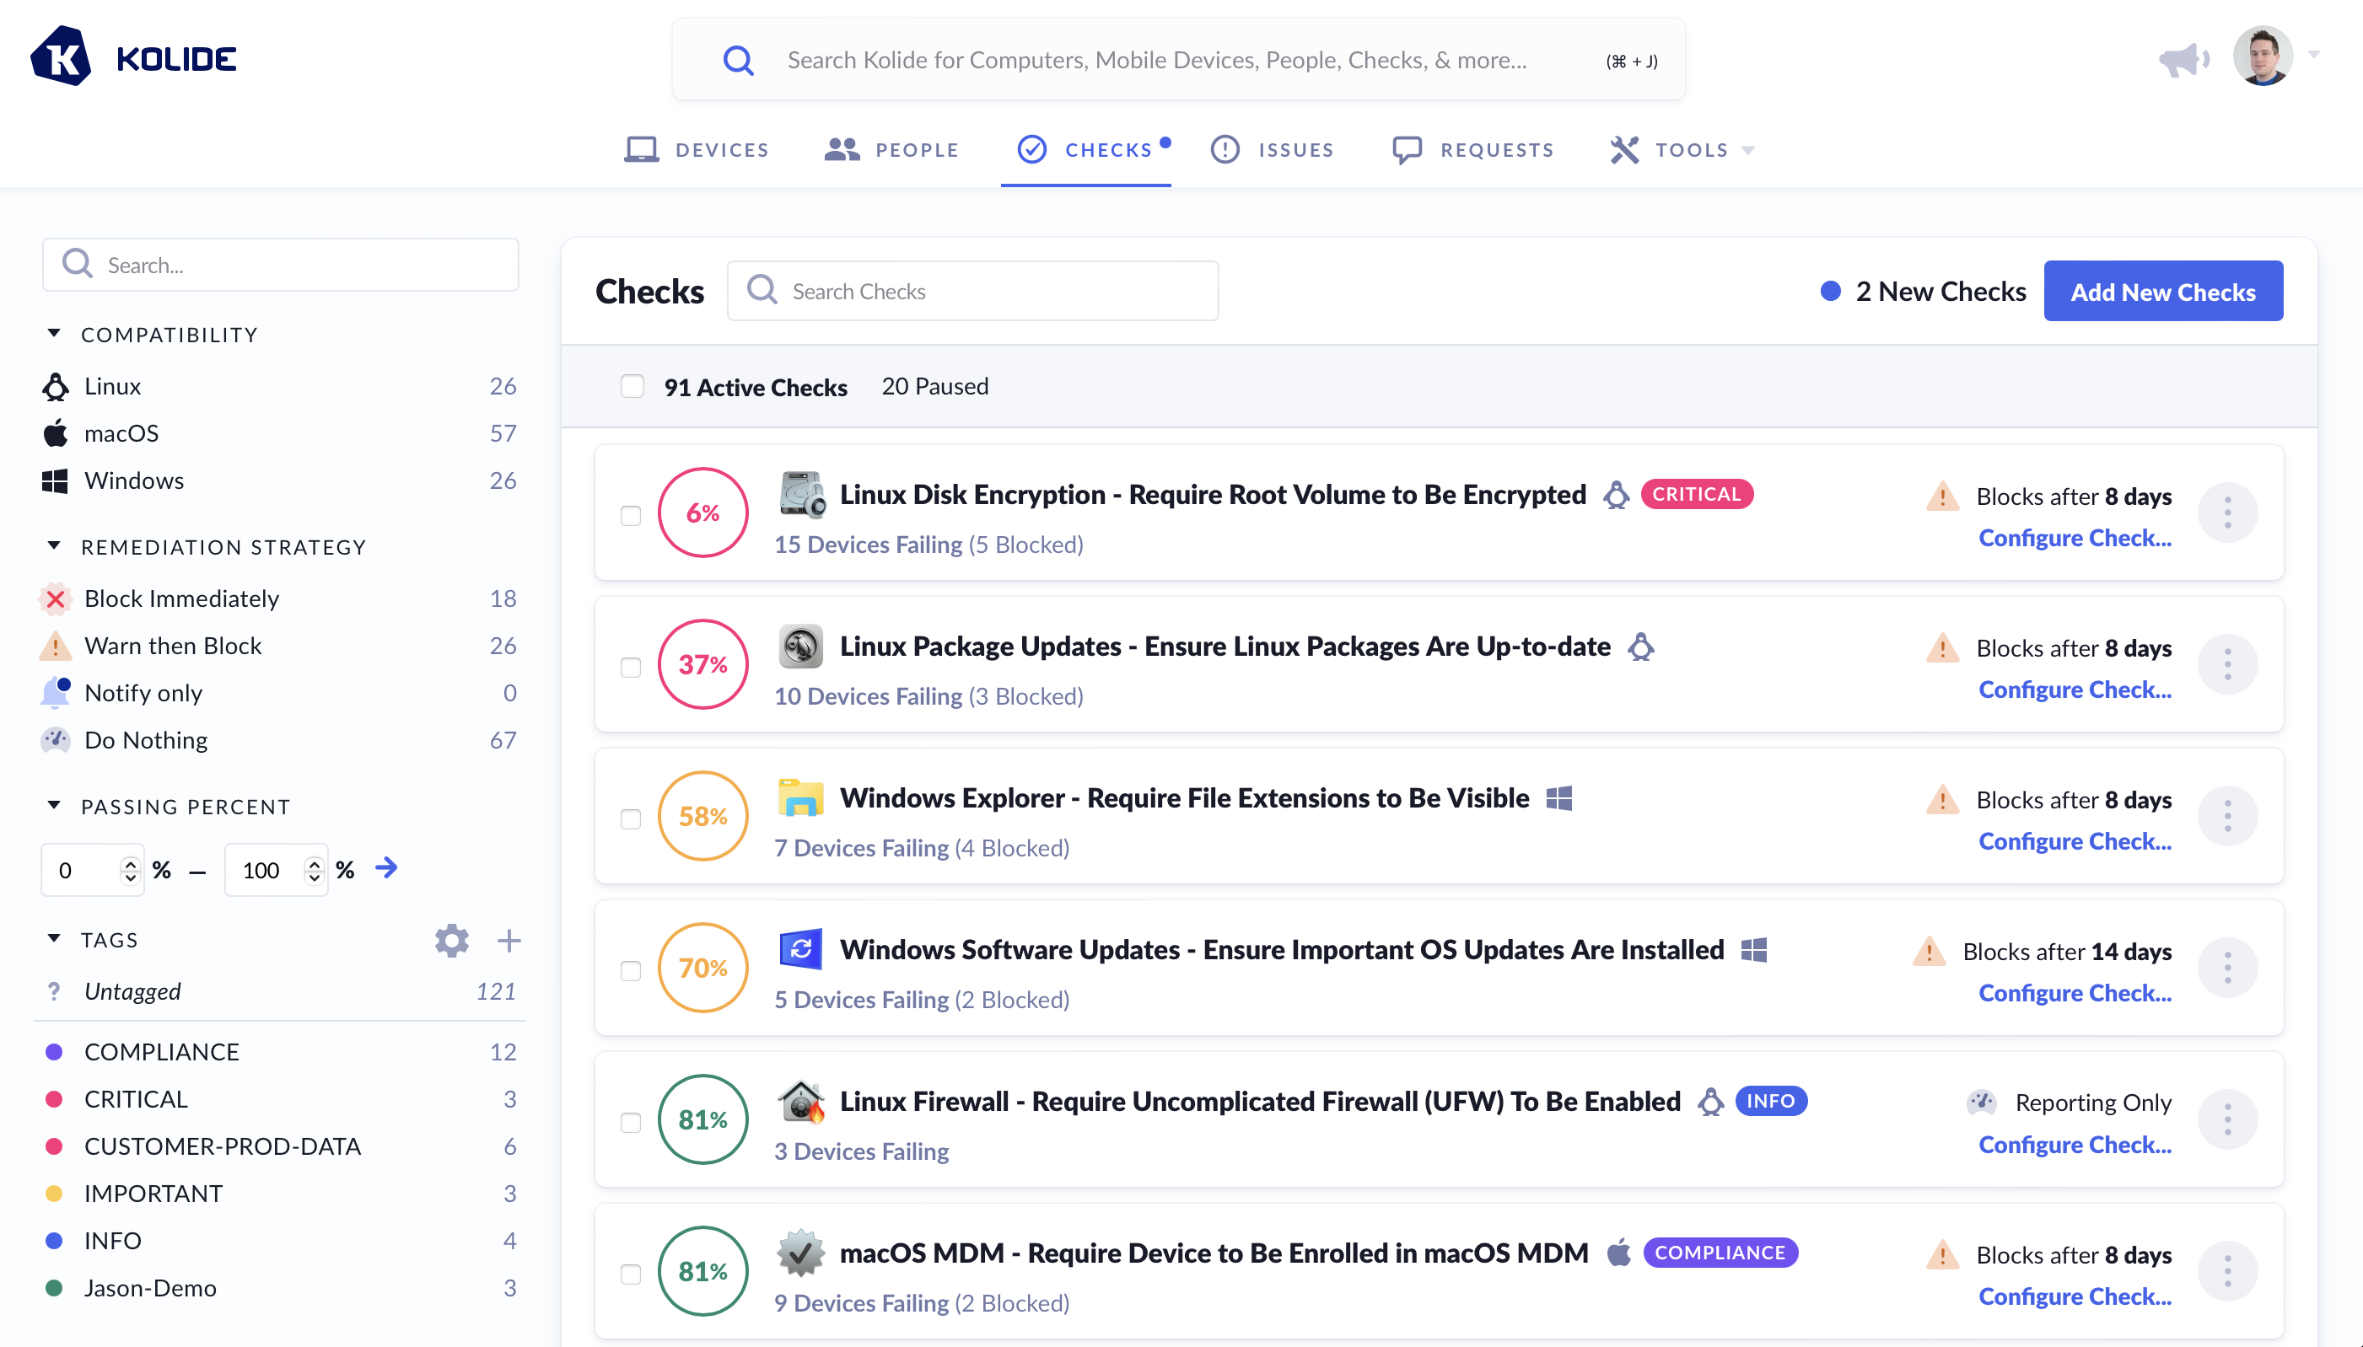Open three-dot menu for Linux Disk Encryption
Image resolution: width=2363 pixels, height=1347 pixels.
point(2227,513)
